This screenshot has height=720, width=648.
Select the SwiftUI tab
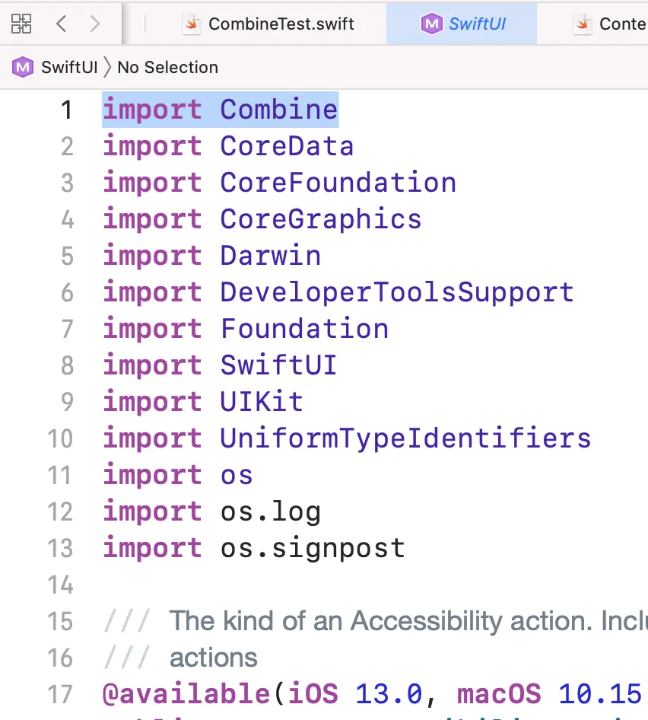pyautogui.click(x=478, y=24)
